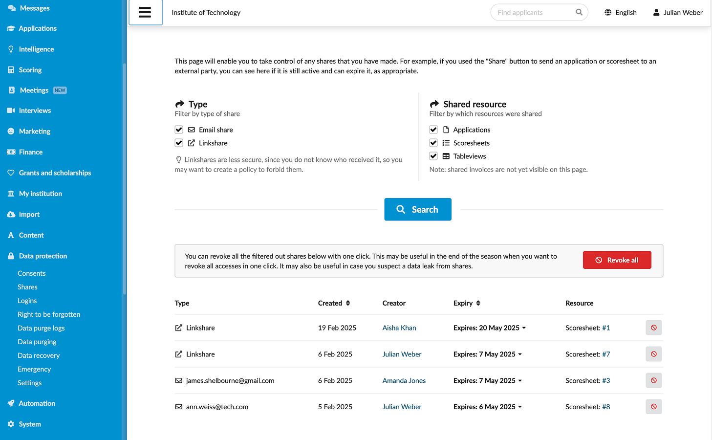This screenshot has width=712, height=440.
Task: Click the Automation rocket icon
Action: coord(11,403)
